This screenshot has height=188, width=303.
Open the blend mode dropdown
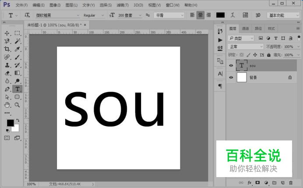(245, 47)
